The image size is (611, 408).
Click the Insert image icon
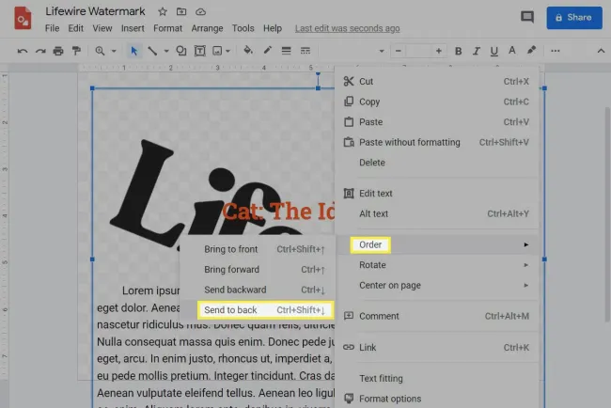[x=217, y=51]
